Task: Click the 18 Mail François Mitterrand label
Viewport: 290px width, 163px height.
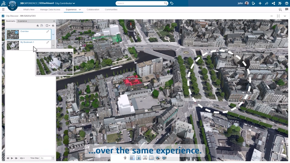Action: (x=84, y=43)
